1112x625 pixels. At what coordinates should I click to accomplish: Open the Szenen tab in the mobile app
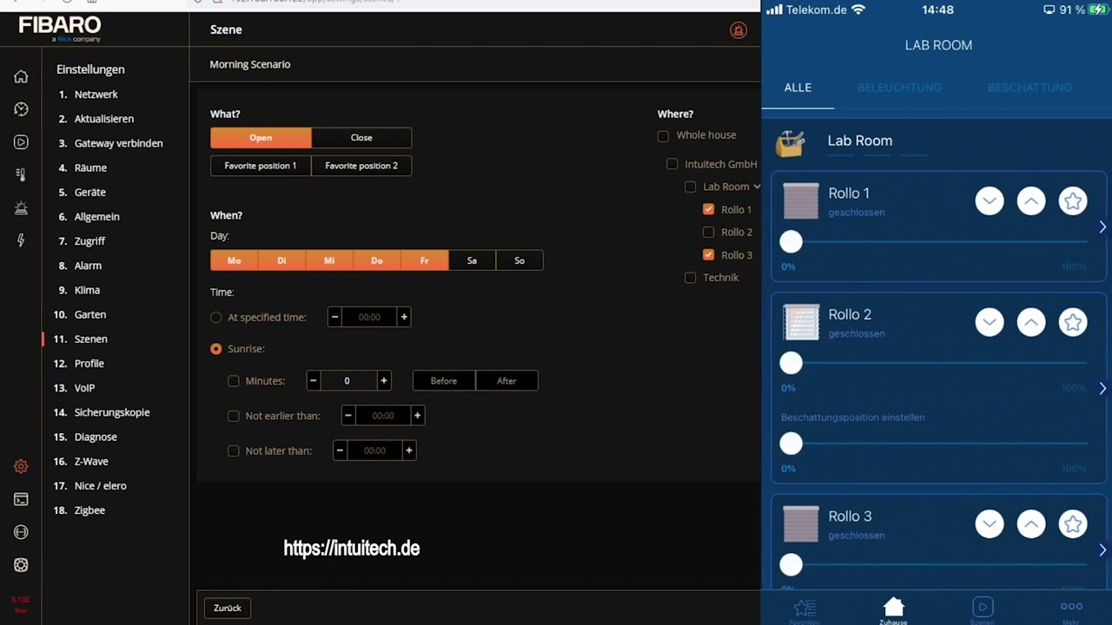pyautogui.click(x=982, y=610)
